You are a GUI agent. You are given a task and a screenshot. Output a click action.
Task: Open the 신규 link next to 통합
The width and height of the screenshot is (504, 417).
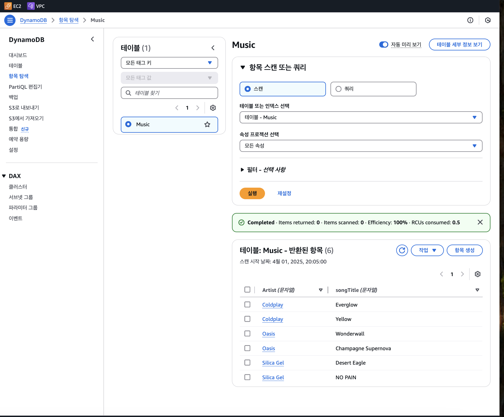pos(25,129)
